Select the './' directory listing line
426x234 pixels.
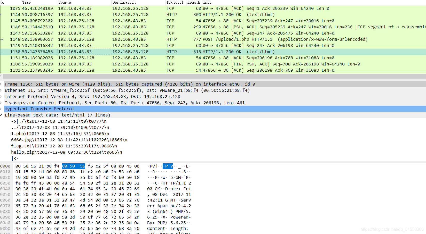59,121
